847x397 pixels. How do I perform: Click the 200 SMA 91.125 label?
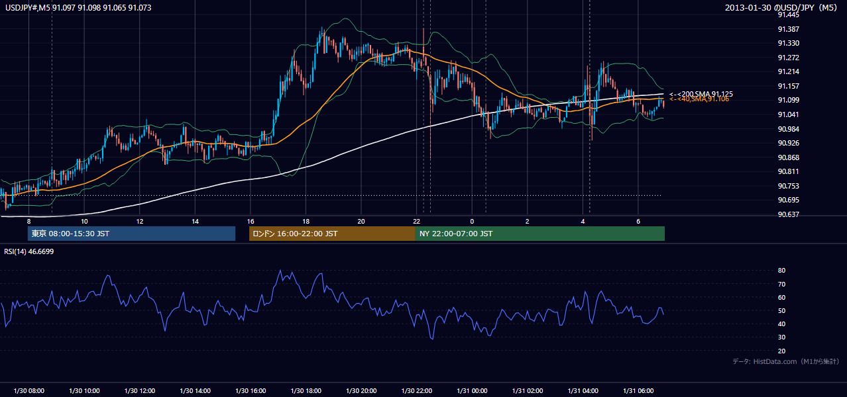click(701, 94)
